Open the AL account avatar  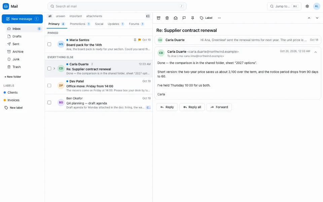coord(317,6)
